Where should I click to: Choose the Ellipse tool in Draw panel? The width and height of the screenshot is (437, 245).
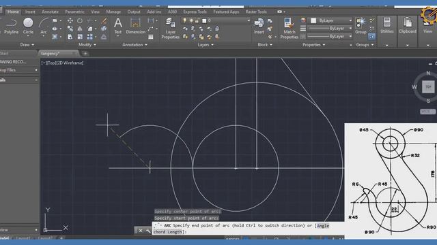click(x=55, y=29)
